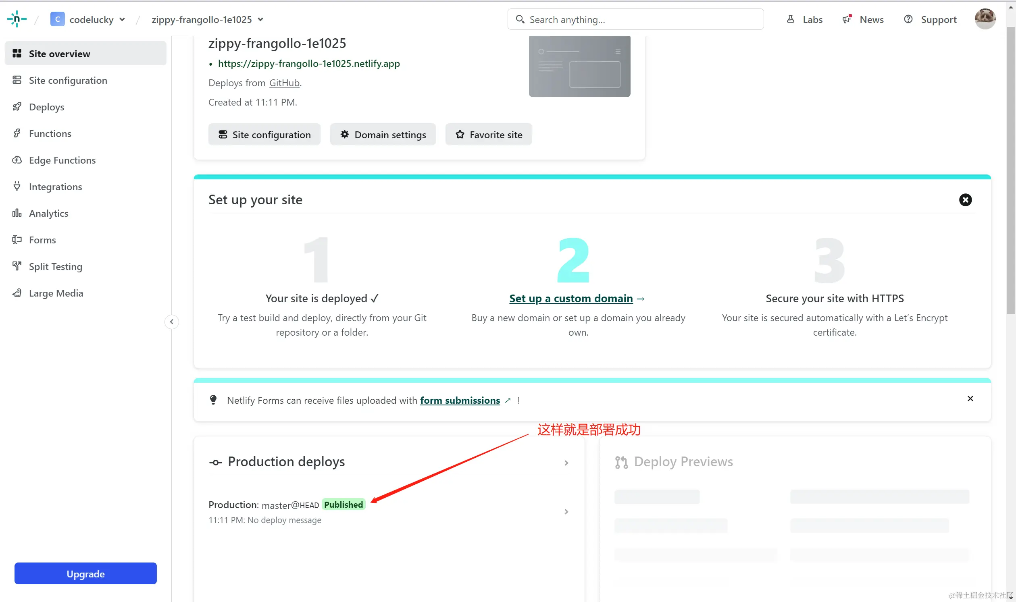The height and width of the screenshot is (602, 1016).
Task: Close the Netlify Forms tip banner
Action: click(x=970, y=399)
